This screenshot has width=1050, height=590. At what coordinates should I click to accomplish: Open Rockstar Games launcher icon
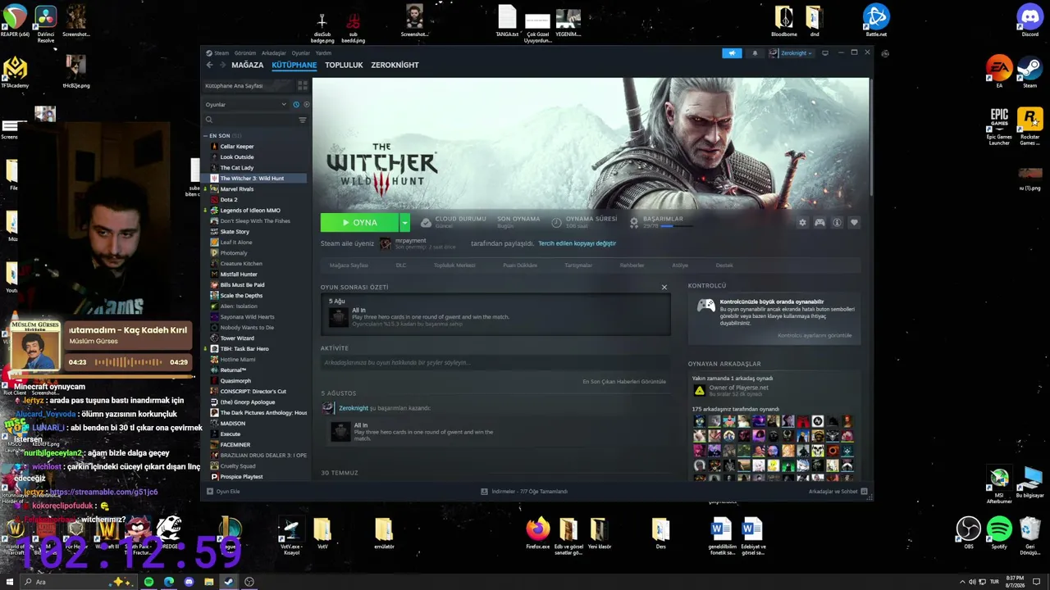[x=1029, y=126]
